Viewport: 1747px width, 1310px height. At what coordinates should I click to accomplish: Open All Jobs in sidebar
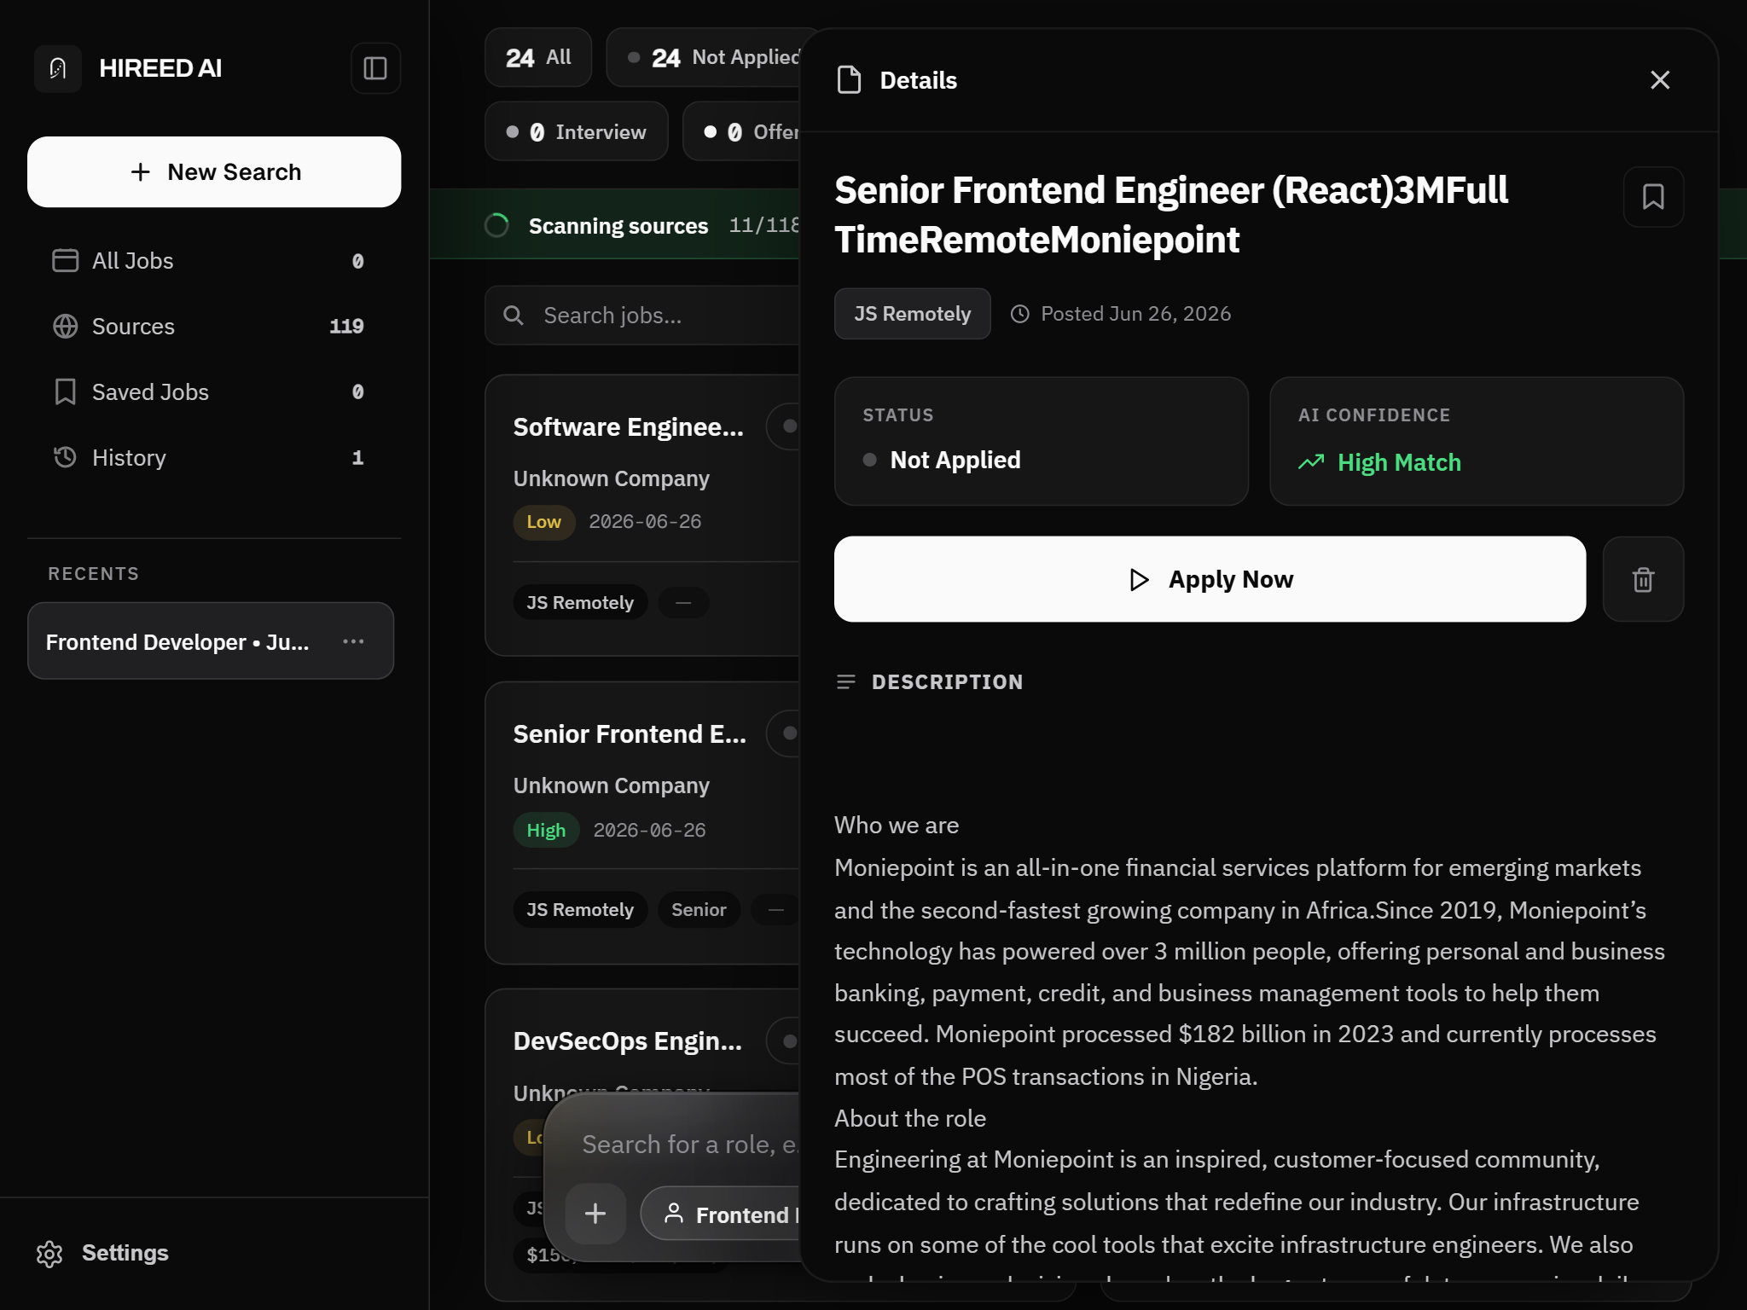click(214, 261)
